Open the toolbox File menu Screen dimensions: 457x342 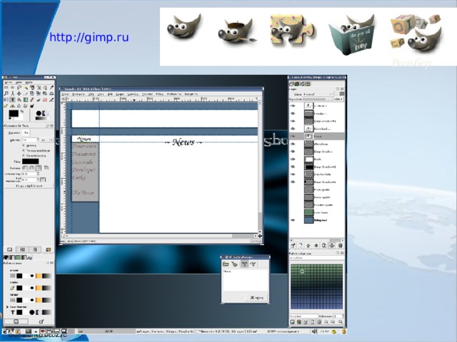click(8, 83)
